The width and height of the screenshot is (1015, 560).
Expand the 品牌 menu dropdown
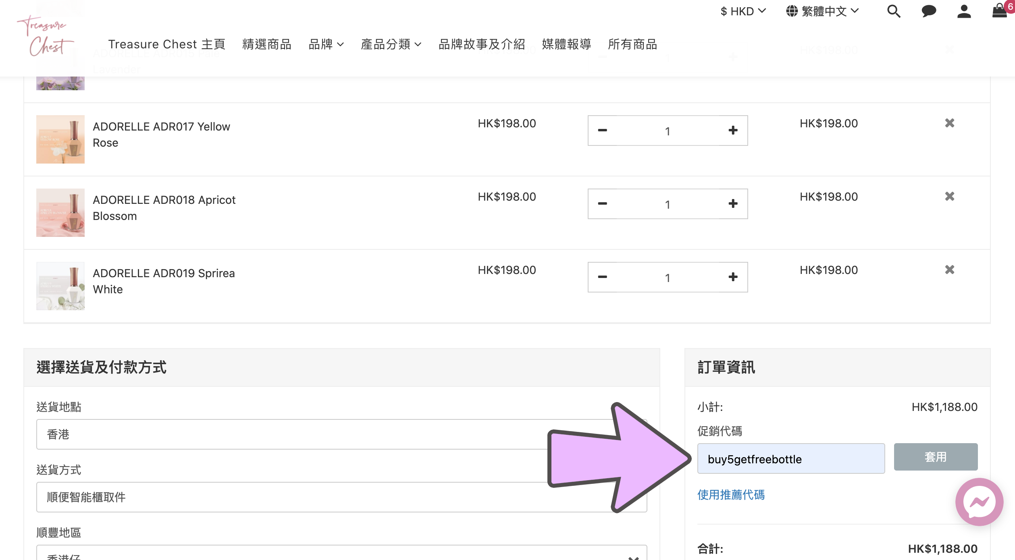[326, 44]
